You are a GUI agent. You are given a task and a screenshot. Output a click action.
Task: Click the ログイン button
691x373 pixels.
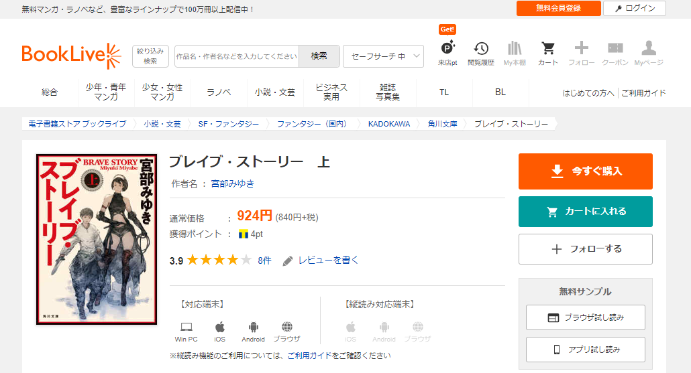pyautogui.click(x=634, y=8)
